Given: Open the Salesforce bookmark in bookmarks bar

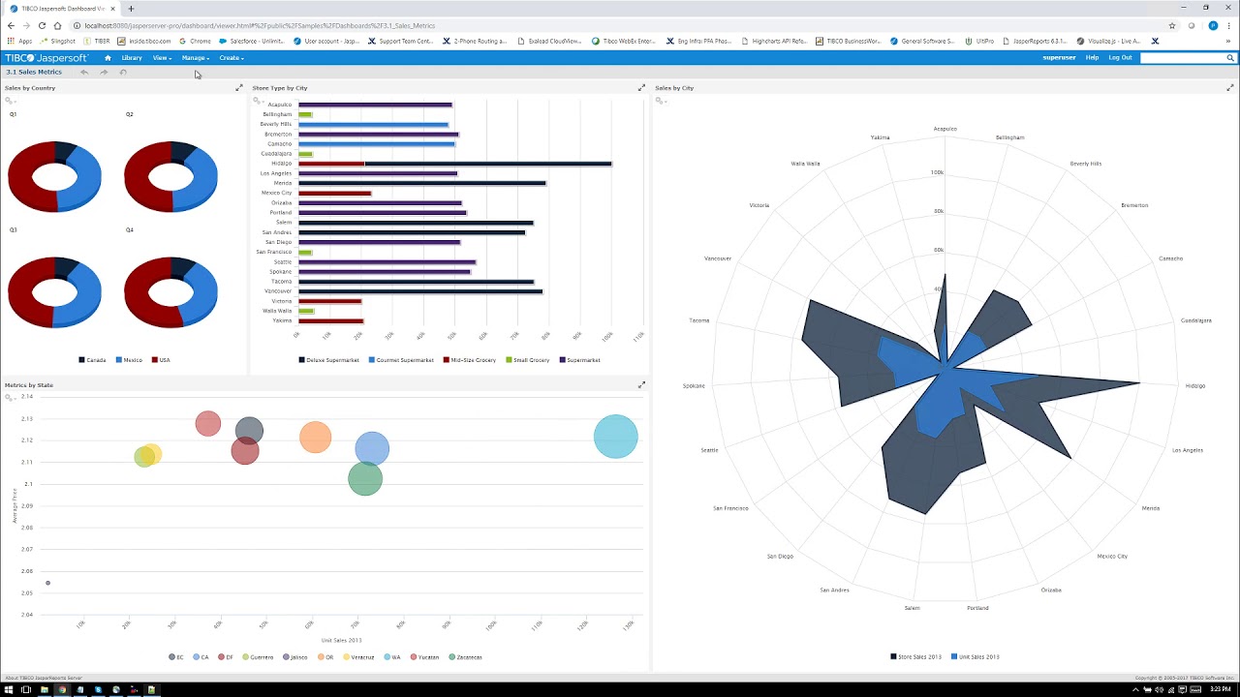Looking at the screenshot, I should pyautogui.click(x=252, y=42).
